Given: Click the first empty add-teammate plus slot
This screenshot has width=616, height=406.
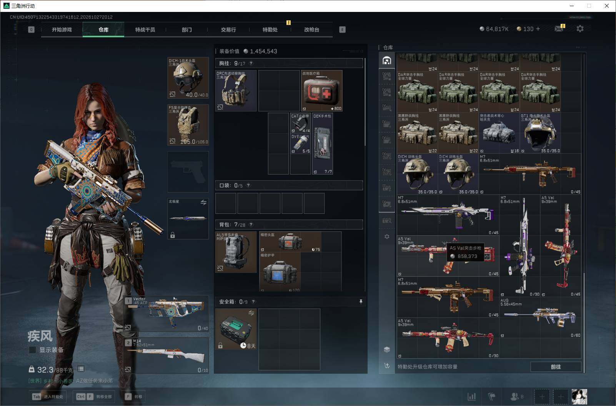Looking at the screenshot, I should pyautogui.click(x=542, y=396).
